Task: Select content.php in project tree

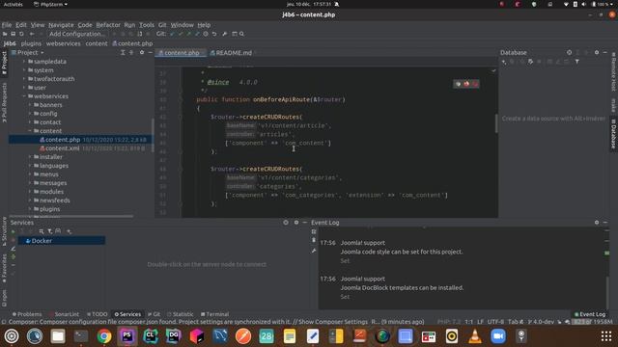Action: [80, 140]
